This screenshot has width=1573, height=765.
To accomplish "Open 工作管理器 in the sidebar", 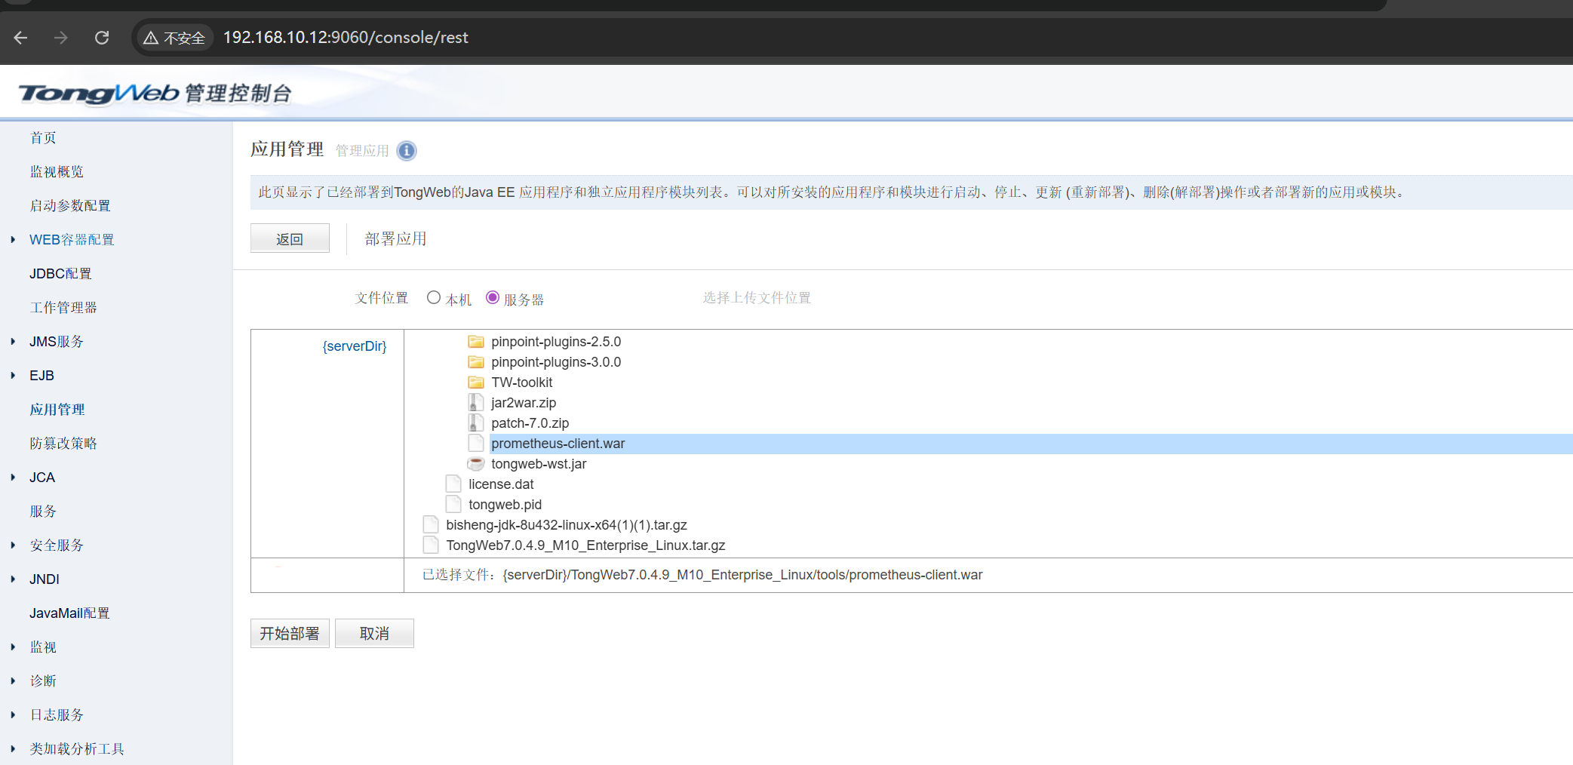I will pos(63,308).
